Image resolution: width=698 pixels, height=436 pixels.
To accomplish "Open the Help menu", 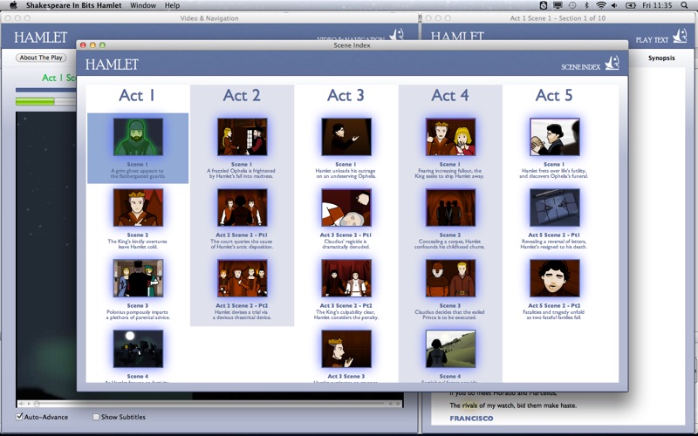I will pos(172,5).
